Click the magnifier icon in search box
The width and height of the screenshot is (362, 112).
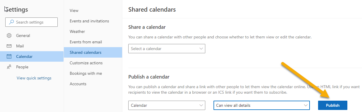pyautogui.click(x=11, y=22)
